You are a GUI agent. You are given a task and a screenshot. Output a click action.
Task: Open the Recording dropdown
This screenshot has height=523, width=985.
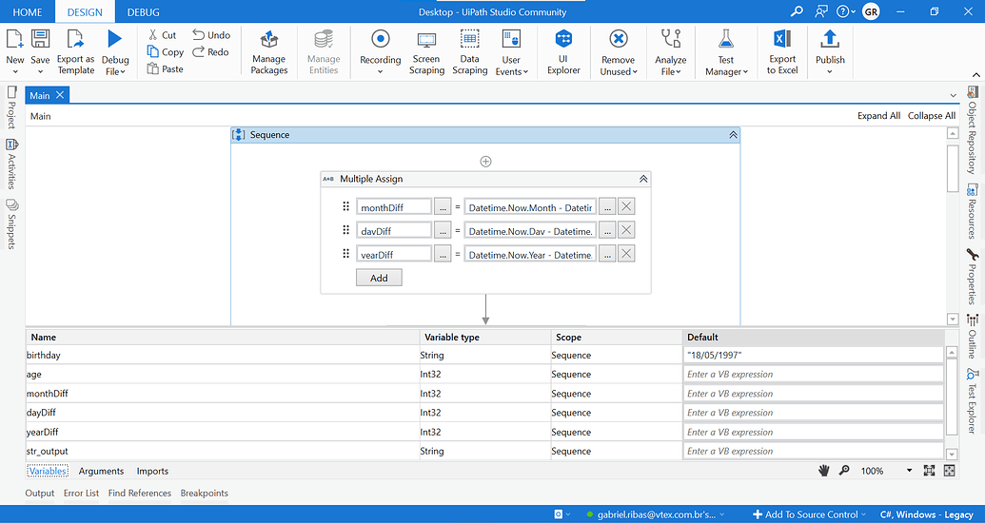(380, 51)
